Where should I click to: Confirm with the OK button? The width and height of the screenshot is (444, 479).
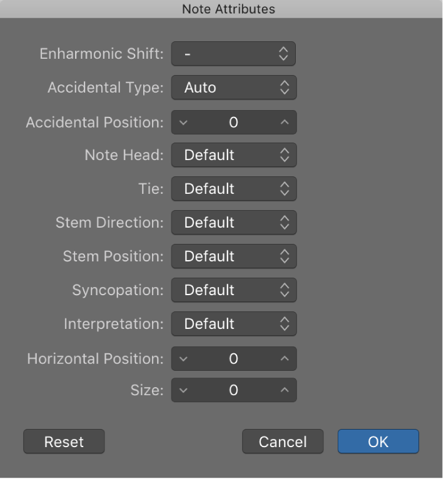tap(378, 442)
